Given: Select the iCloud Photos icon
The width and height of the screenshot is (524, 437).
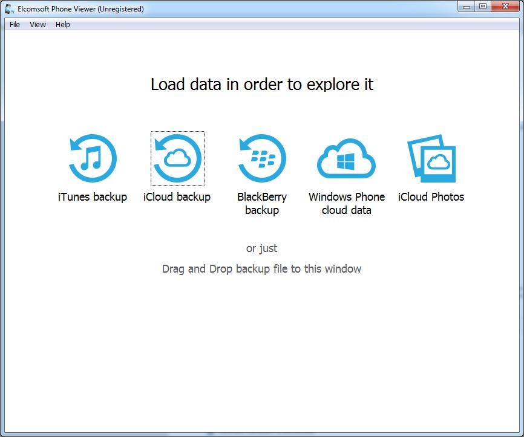Looking at the screenshot, I should pos(431,157).
